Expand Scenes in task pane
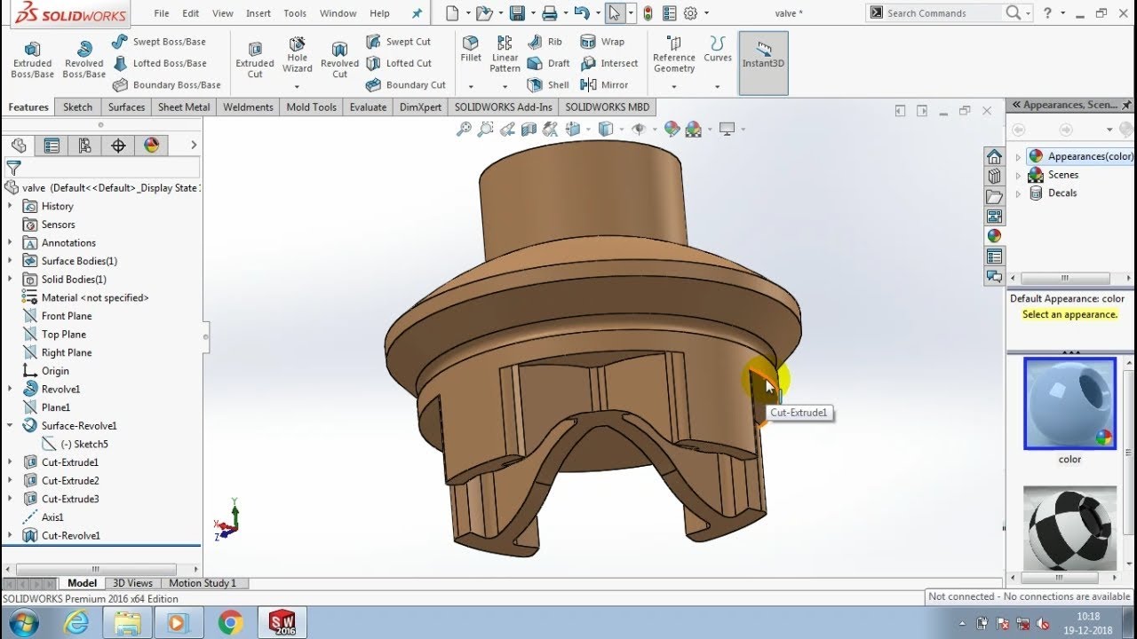Screen dimensions: 1137x639 tap(1018, 175)
